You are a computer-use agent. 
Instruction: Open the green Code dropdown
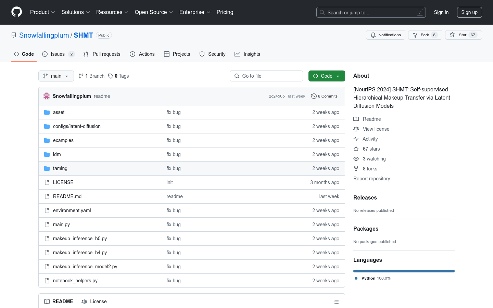pos(327,76)
